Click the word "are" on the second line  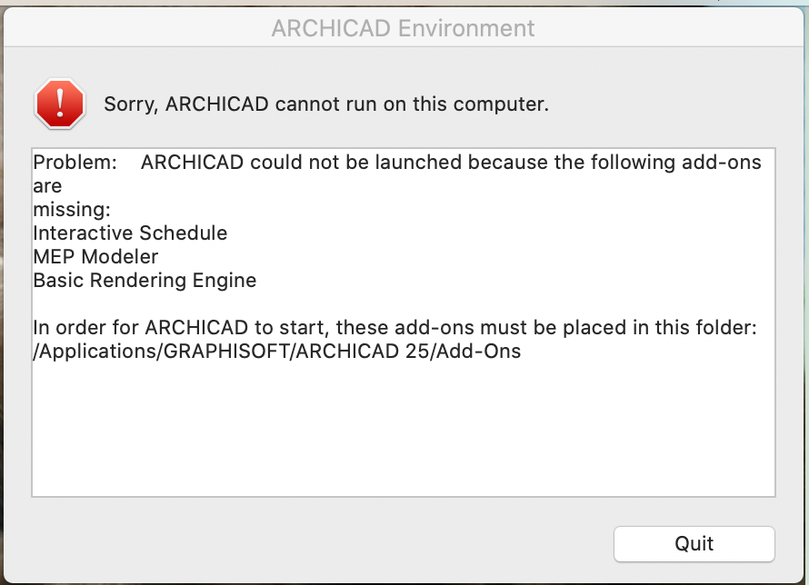click(47, 186)
